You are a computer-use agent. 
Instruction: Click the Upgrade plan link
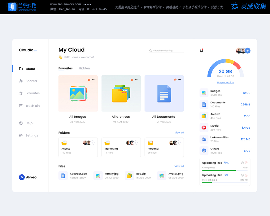pos(225,83)
